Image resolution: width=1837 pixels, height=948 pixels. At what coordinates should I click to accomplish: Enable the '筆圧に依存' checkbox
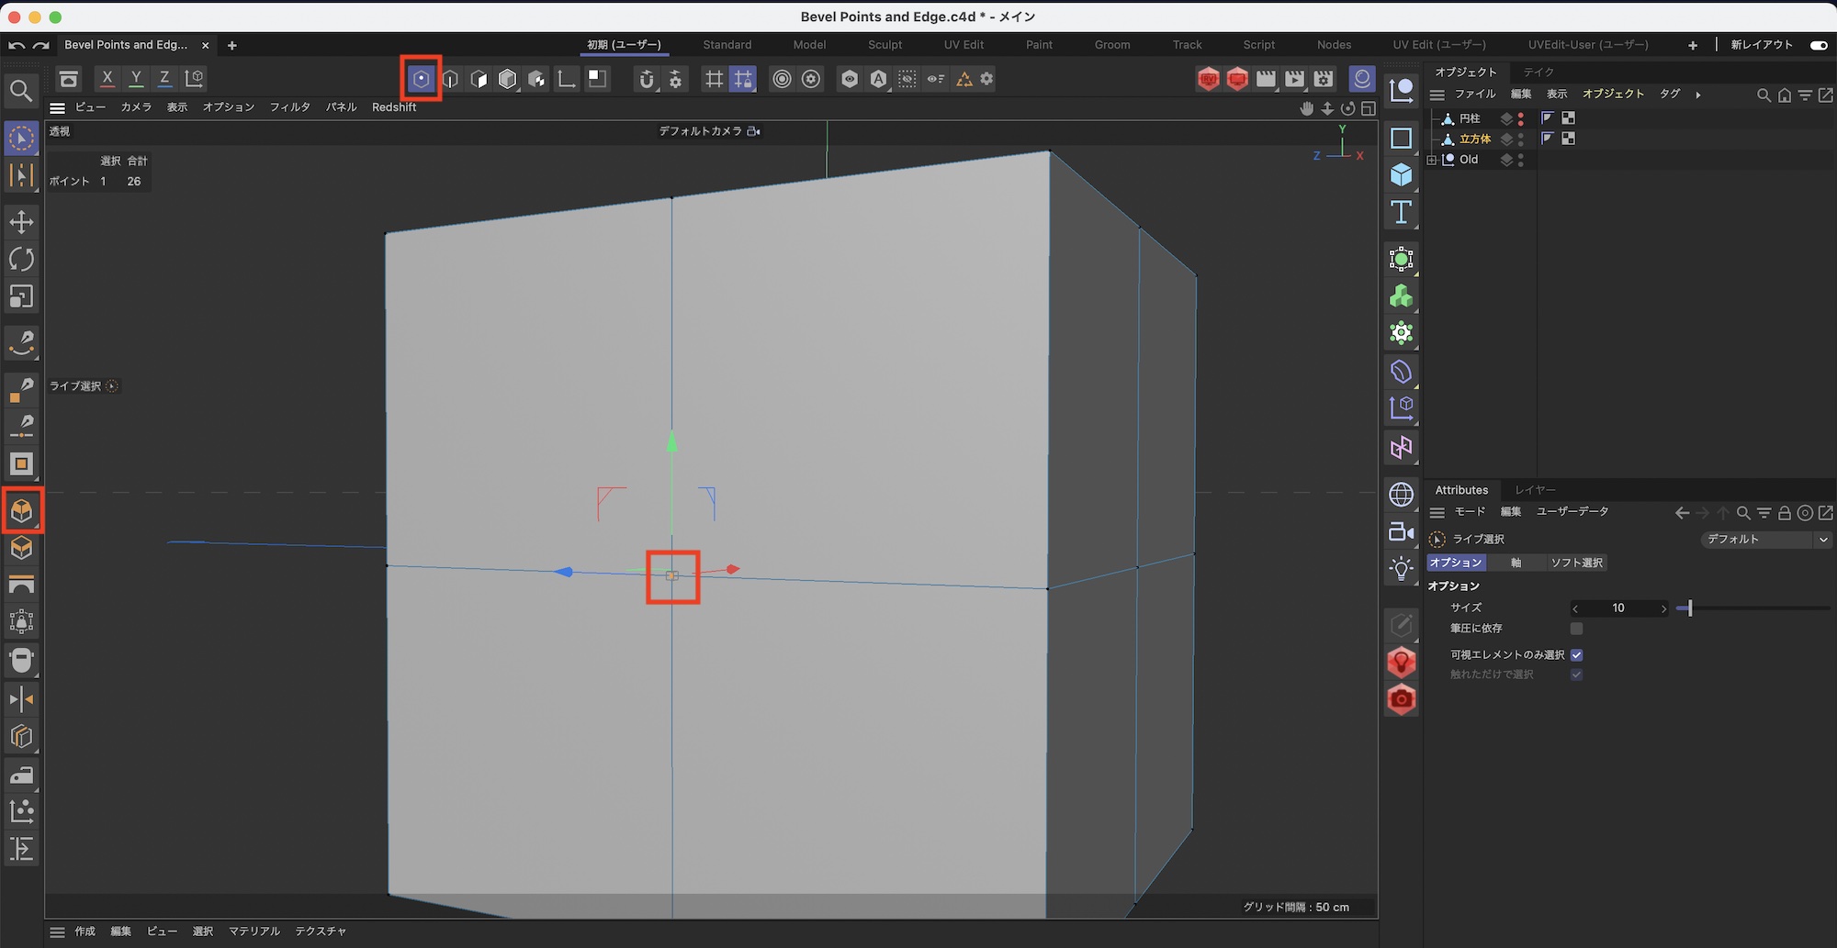[1576, 629]
